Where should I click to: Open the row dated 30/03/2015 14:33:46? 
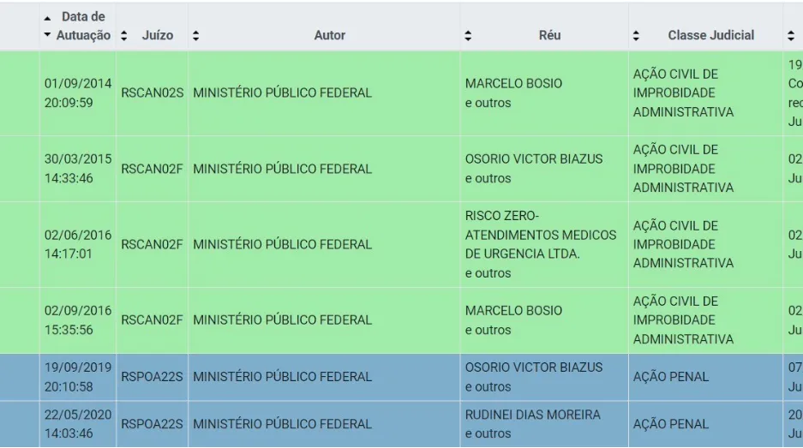401,169
